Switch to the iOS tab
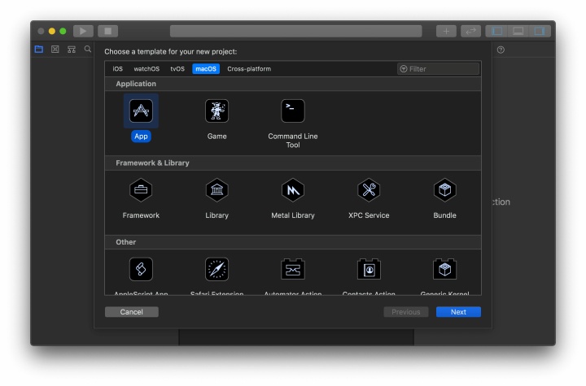Screen dimensions: 586x386 click(118, 69)
